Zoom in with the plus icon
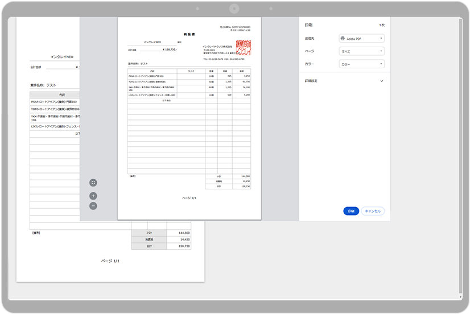Image resolution: width=470 pixels, height=314 pixels. (93, 196)
